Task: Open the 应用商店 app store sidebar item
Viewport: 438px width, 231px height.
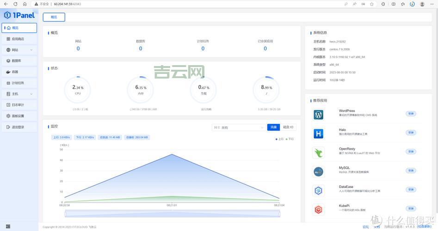Action: (19, 39)
